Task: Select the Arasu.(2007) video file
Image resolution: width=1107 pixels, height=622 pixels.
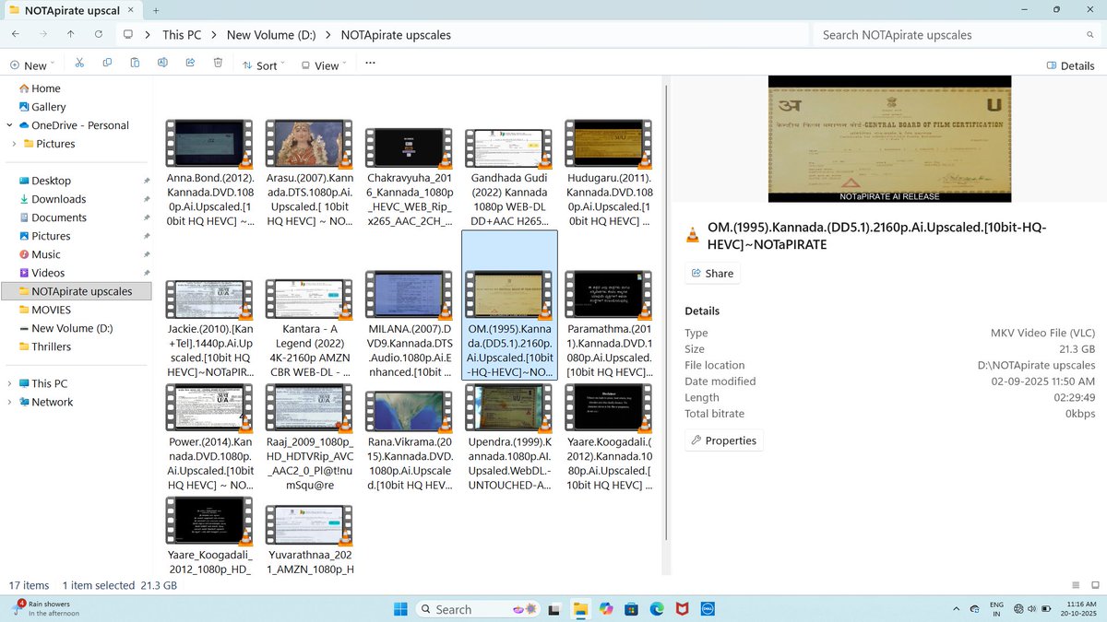Action: 310,172
